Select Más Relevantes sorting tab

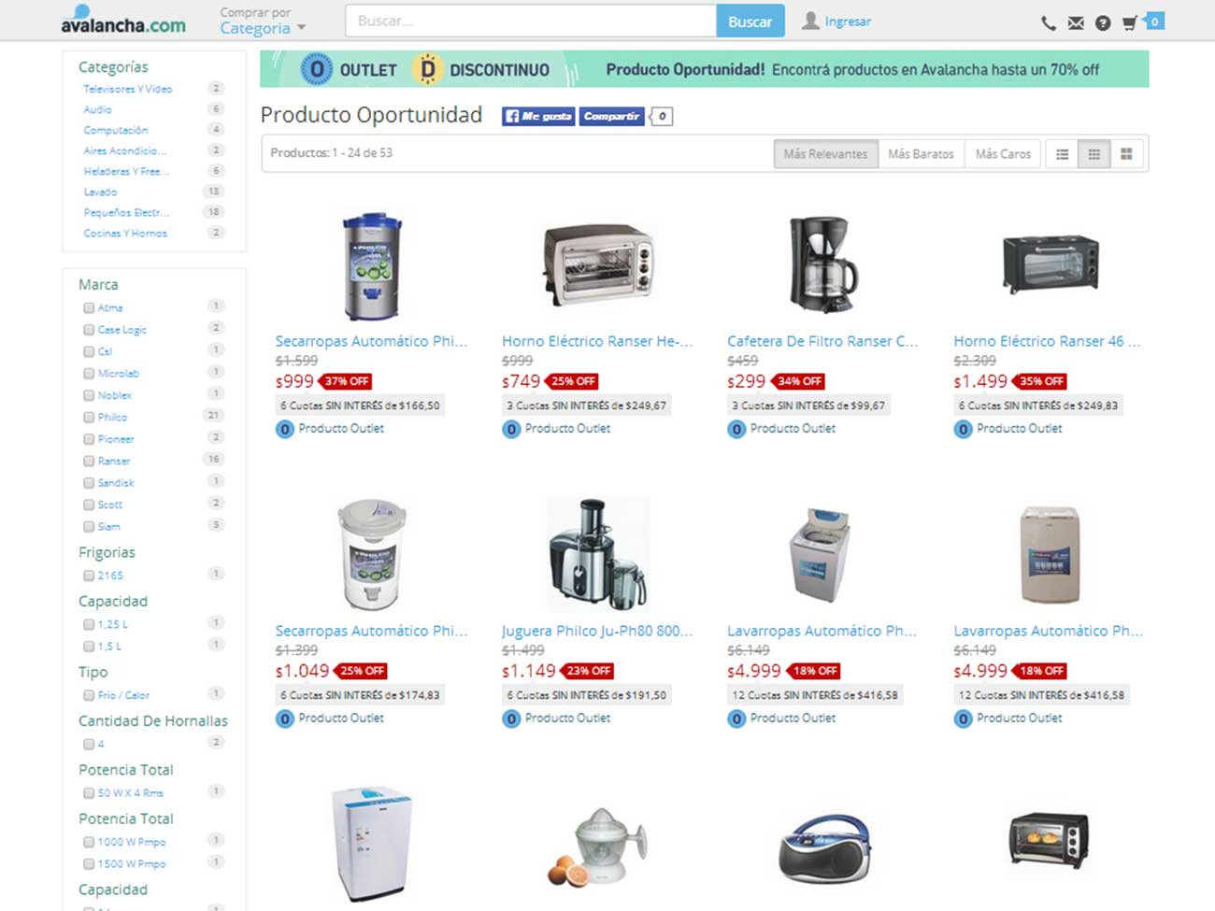825,154
